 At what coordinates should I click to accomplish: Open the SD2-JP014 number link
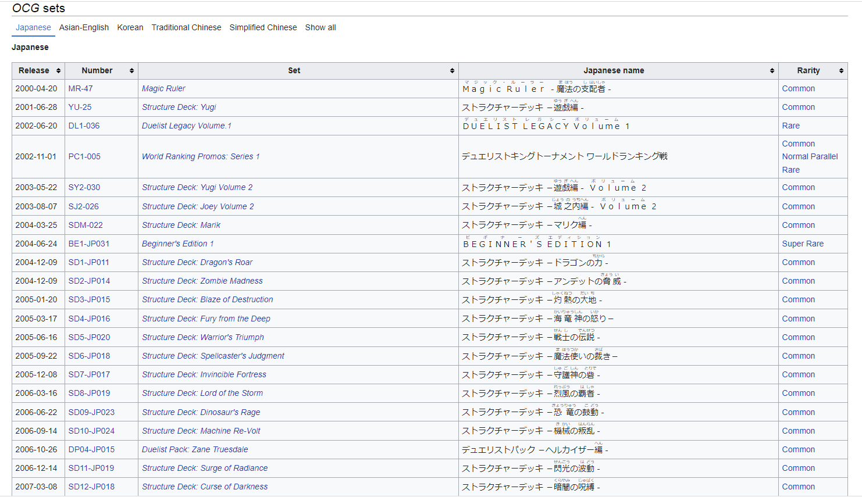pyautogui.click(x=90, y=281)
